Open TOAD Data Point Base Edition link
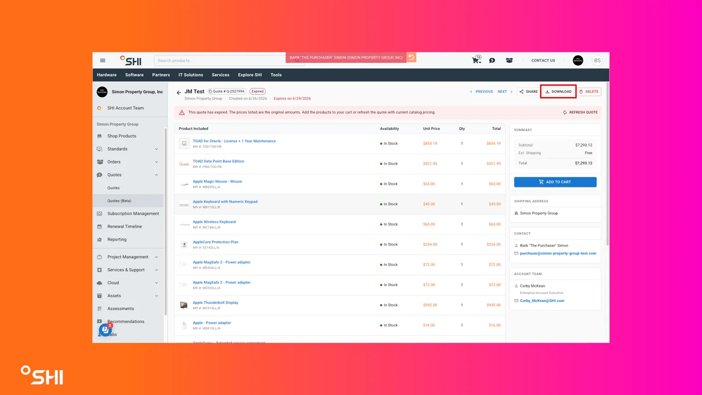The width and height of the screenshot is (702, 395). point(218,161)
